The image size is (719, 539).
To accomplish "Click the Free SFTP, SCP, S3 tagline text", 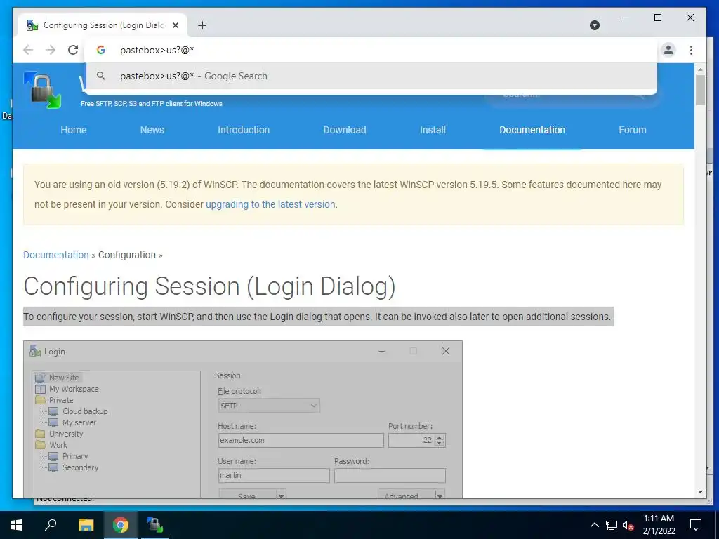I will pos(152,104).
